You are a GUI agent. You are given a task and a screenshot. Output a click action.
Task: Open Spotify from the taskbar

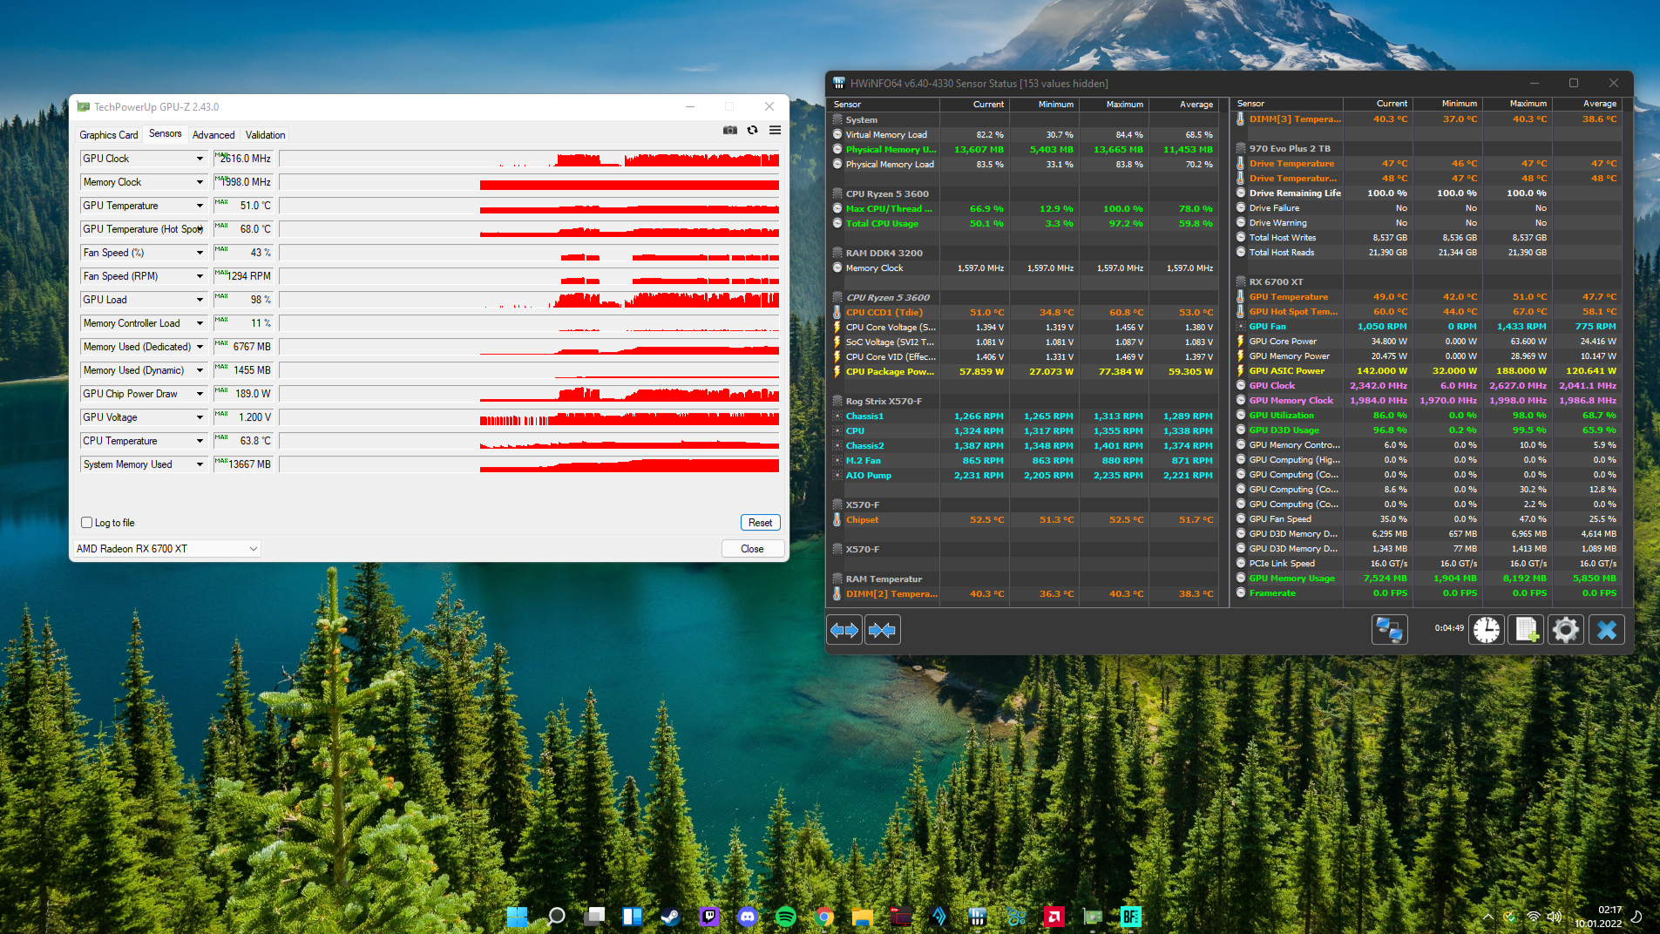[785, 916]
